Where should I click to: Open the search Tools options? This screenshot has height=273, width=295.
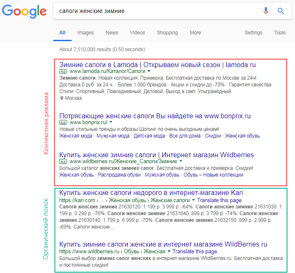pyautogui.click(x=279, y=33)
